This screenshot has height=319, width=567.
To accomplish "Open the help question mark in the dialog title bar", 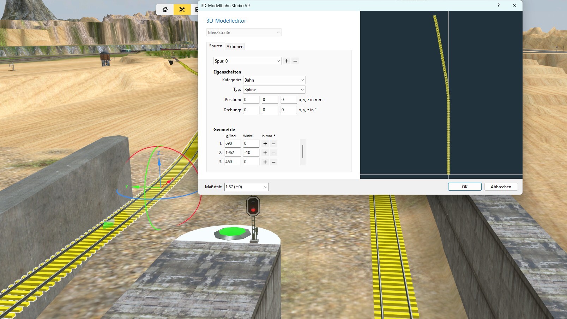I will point(499,5).
